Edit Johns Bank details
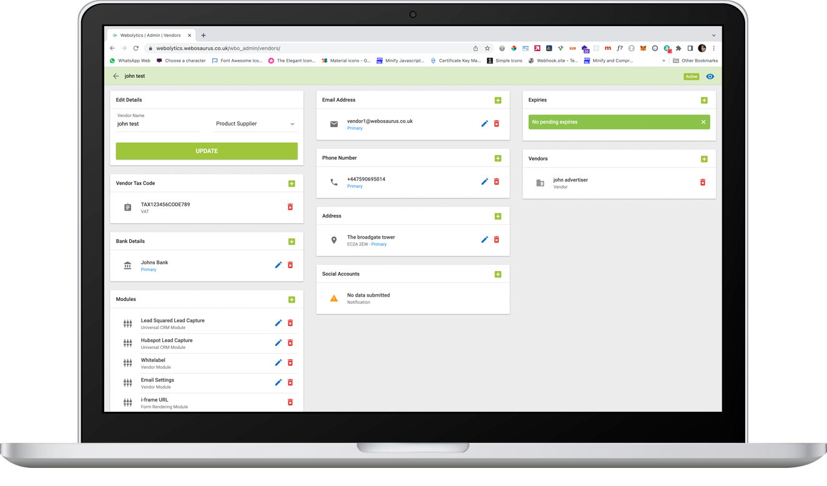This screenshot has height=486, width=827. [x=278, y=265]
